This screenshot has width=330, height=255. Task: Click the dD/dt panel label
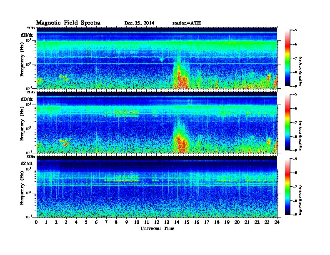click(27, 99)
